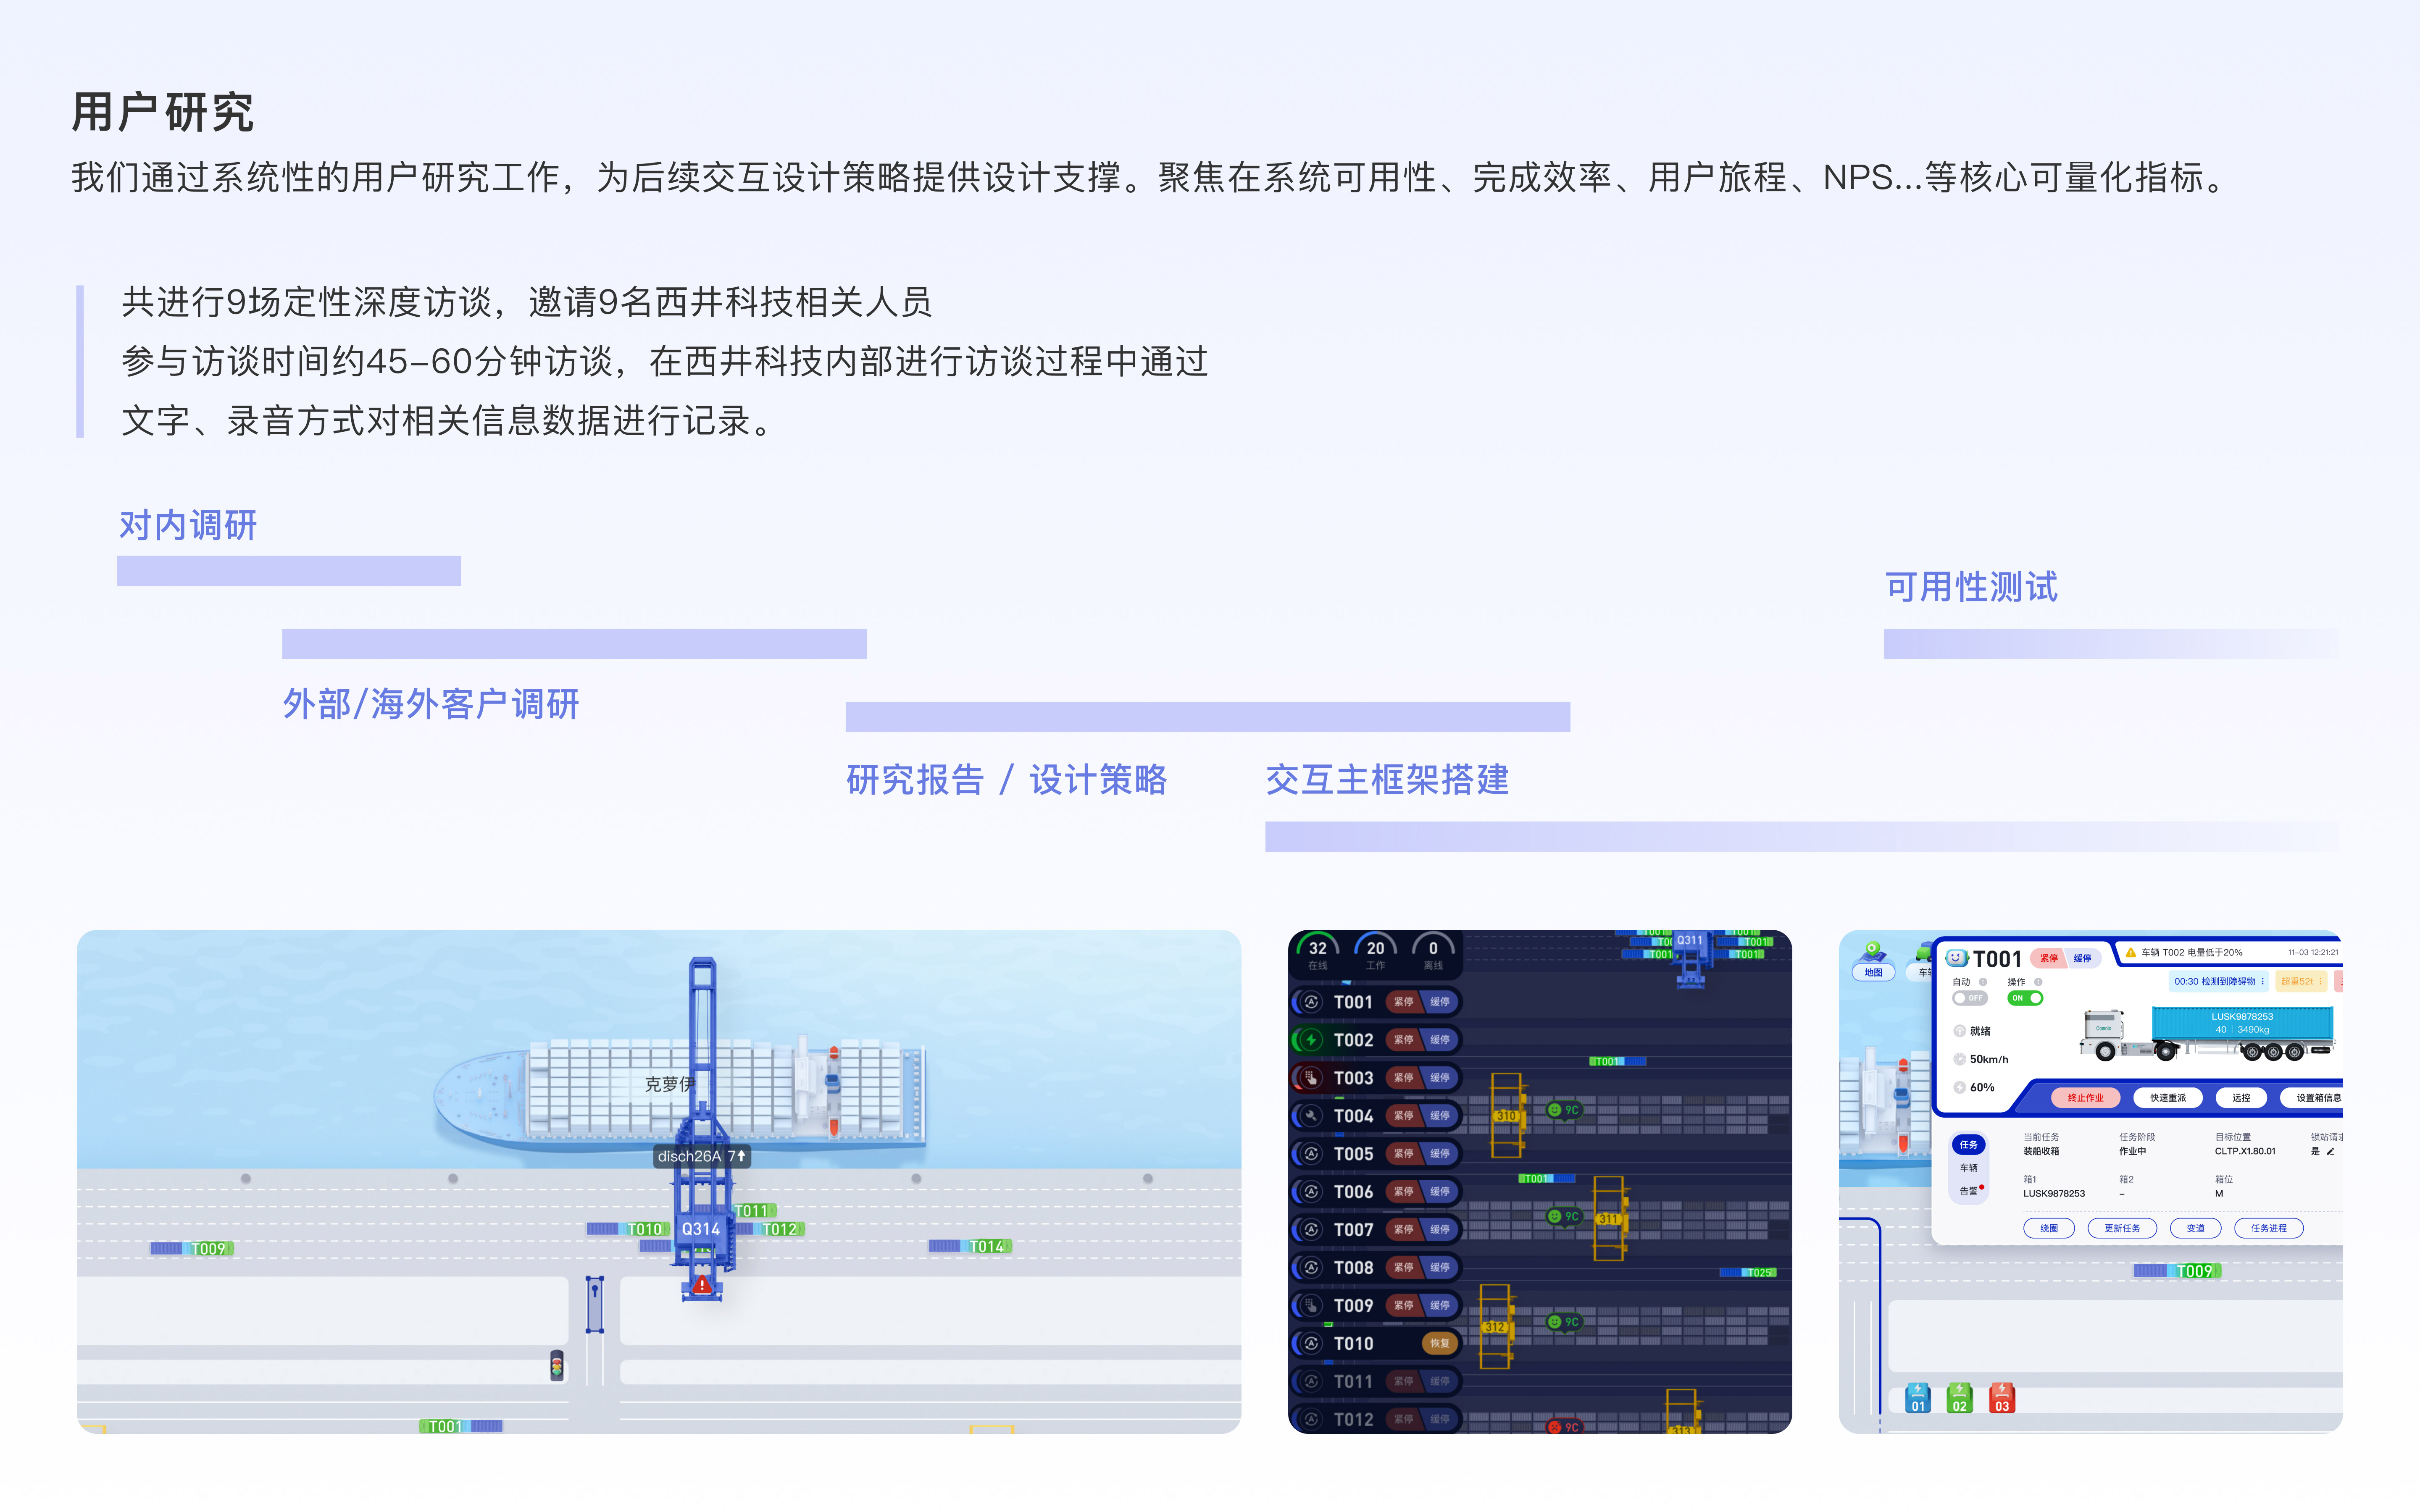The image size is (2420, 1512).
Task: Select the blue charging station icon 01
Action: pyautogui.click(x=1918, y=1398)
